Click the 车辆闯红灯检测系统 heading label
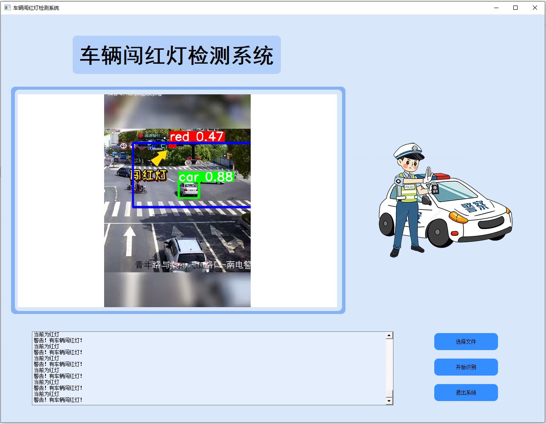 (x=177, y=55)
